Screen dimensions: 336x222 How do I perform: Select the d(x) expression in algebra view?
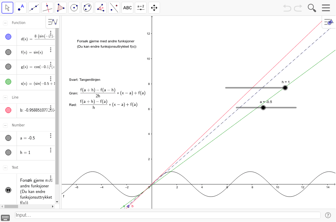(38, 38)
